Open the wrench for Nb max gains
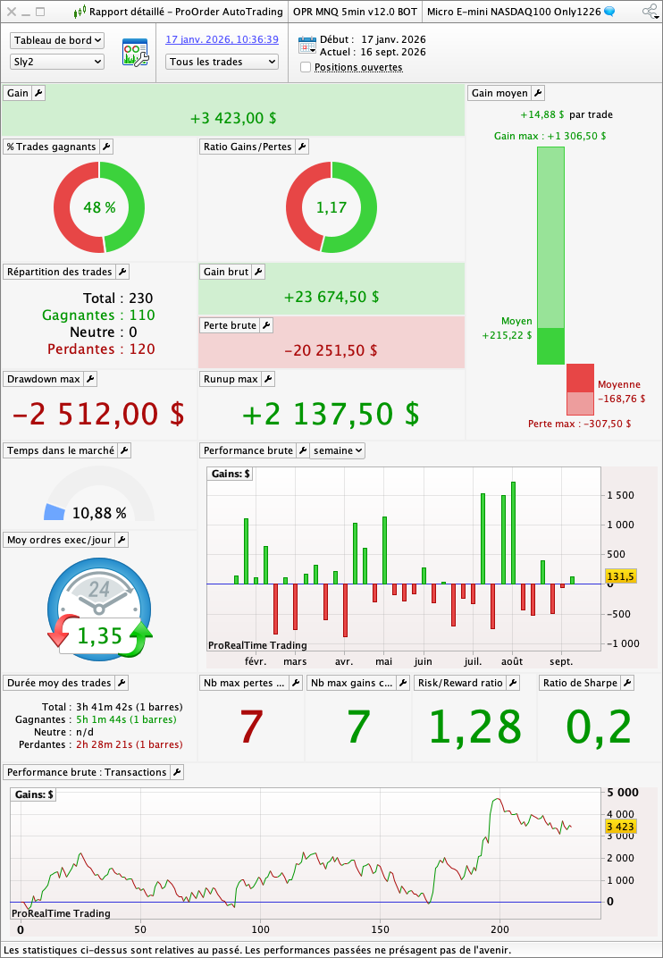663x958 pixels. 403,683
